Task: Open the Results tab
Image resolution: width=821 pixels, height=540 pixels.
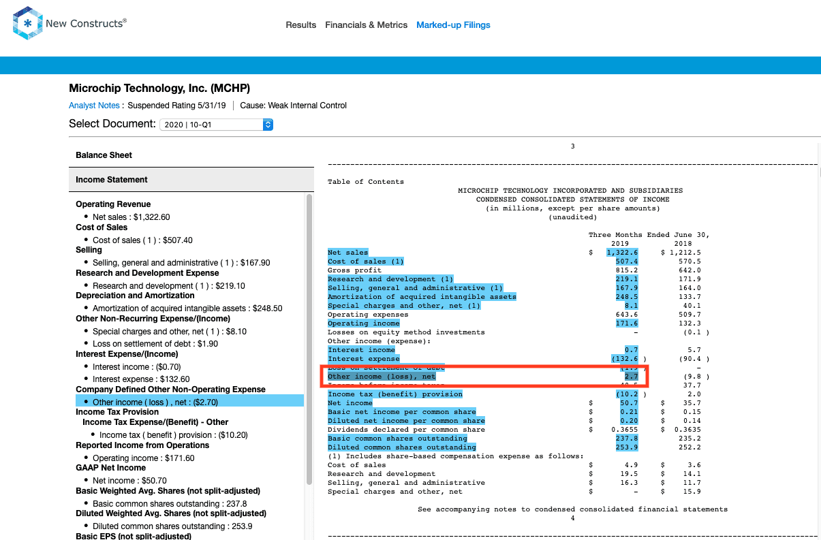Action: pyautogui.click(x=300, y=25)
